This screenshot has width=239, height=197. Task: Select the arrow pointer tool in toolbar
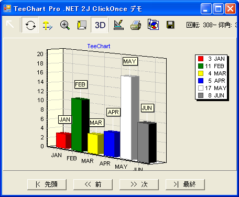(10, 24)
